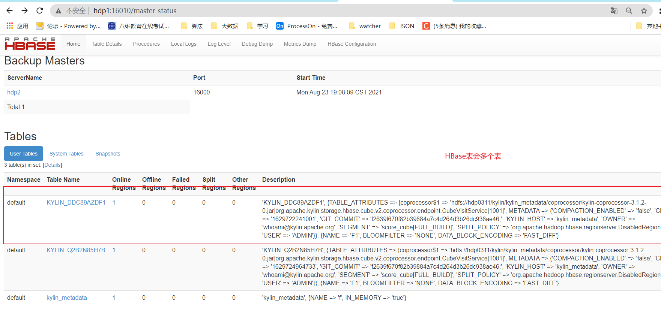Select the User Tables tab
Viewport: 661px width, 329px height.
coord(24,154)
